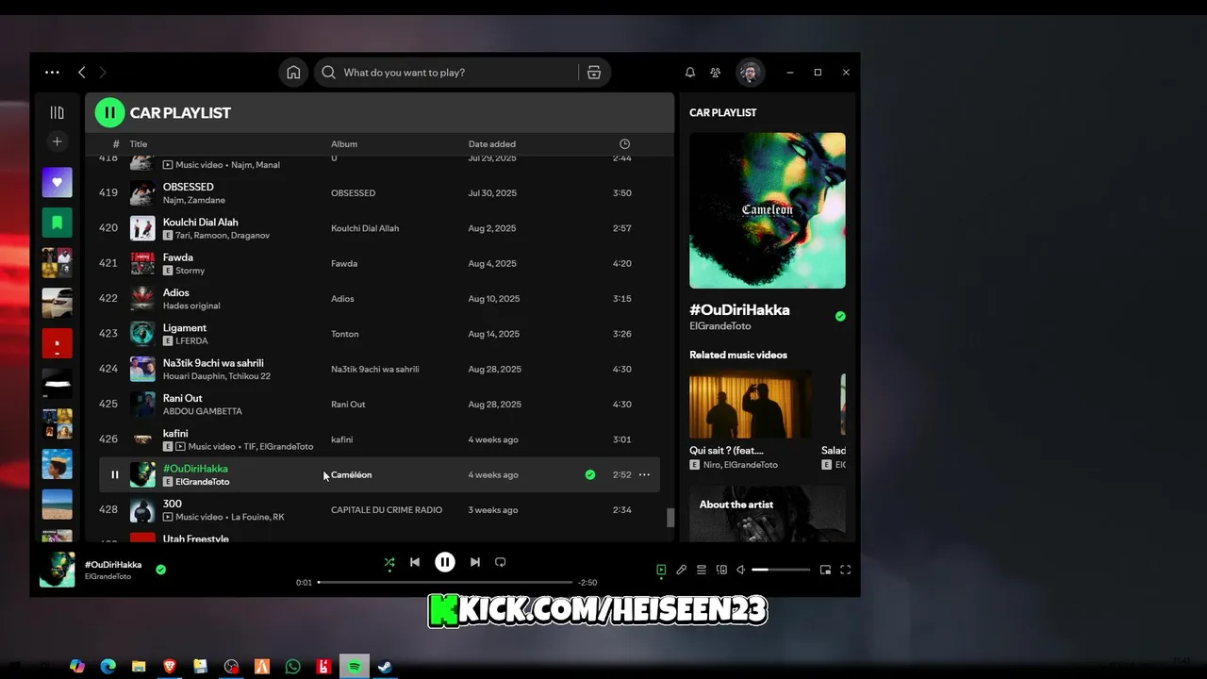Image resolution: width=1207 pixels, height=679 pixels.
Task: Enter full screen mode icon
Action: click(x=846, y=570)
